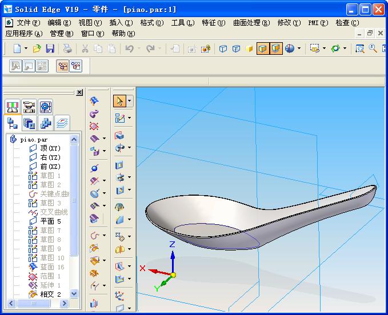Click the blue Keypoint sphere icon
Screen dimensions: 388x315
94,168
